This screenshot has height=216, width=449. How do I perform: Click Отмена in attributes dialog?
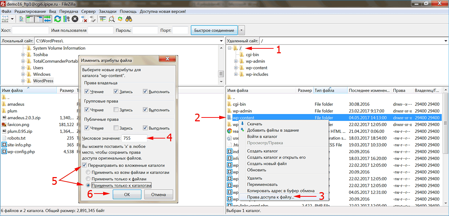pyautogui.click(x=158, y=194)
